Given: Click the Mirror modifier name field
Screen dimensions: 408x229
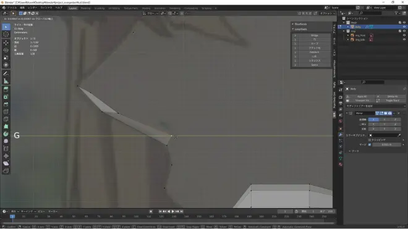Looking at the screenshot, I should pos(365,114).
